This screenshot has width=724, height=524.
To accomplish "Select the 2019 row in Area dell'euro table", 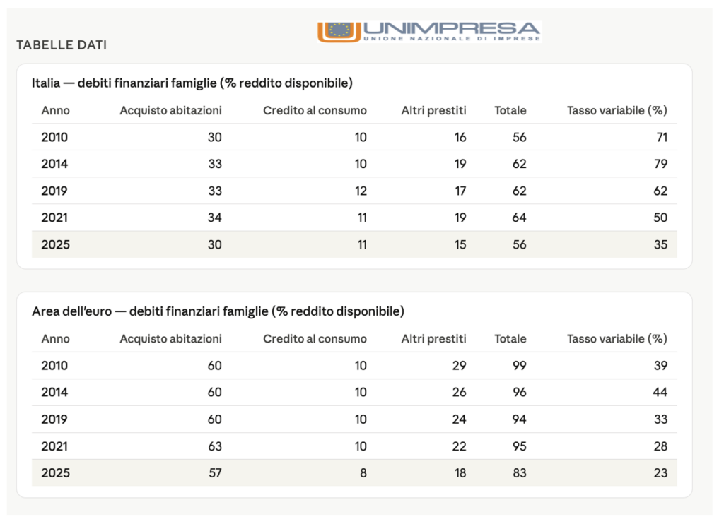I will [x=354, y=419].
